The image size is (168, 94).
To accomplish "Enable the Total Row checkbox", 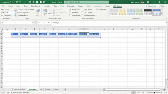I will click(70, 13).
